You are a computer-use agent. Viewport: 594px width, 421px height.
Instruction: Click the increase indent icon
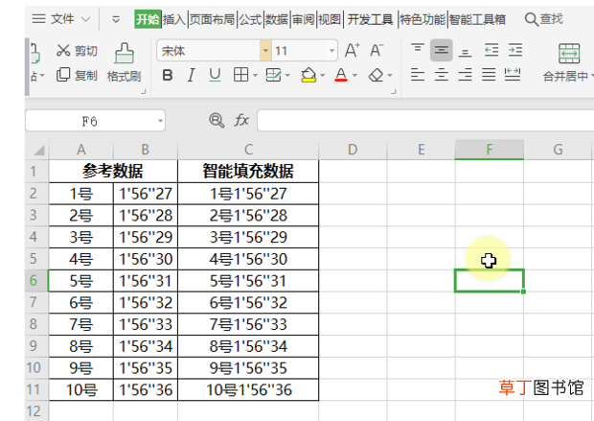[515, 50]
